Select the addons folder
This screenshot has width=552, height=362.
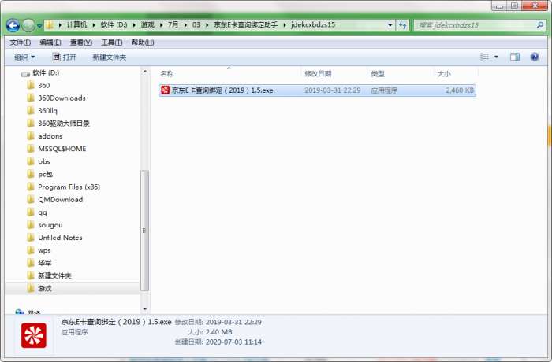coord(50,136)
